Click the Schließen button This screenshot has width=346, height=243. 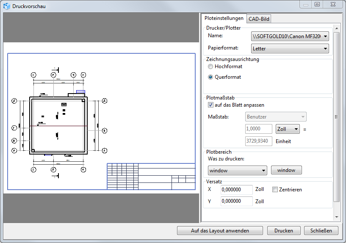point(321,231)
